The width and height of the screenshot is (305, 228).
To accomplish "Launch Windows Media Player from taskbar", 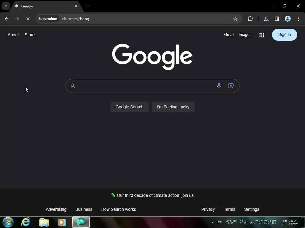I will click(62, 222).
